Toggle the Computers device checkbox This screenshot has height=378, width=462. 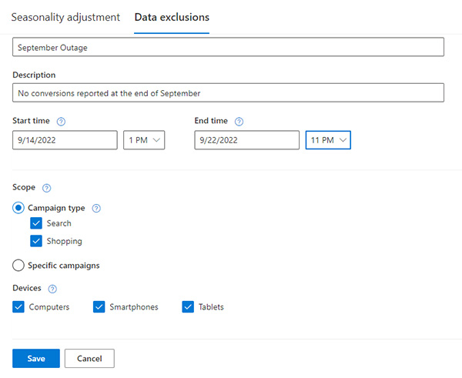pos(18,306)
